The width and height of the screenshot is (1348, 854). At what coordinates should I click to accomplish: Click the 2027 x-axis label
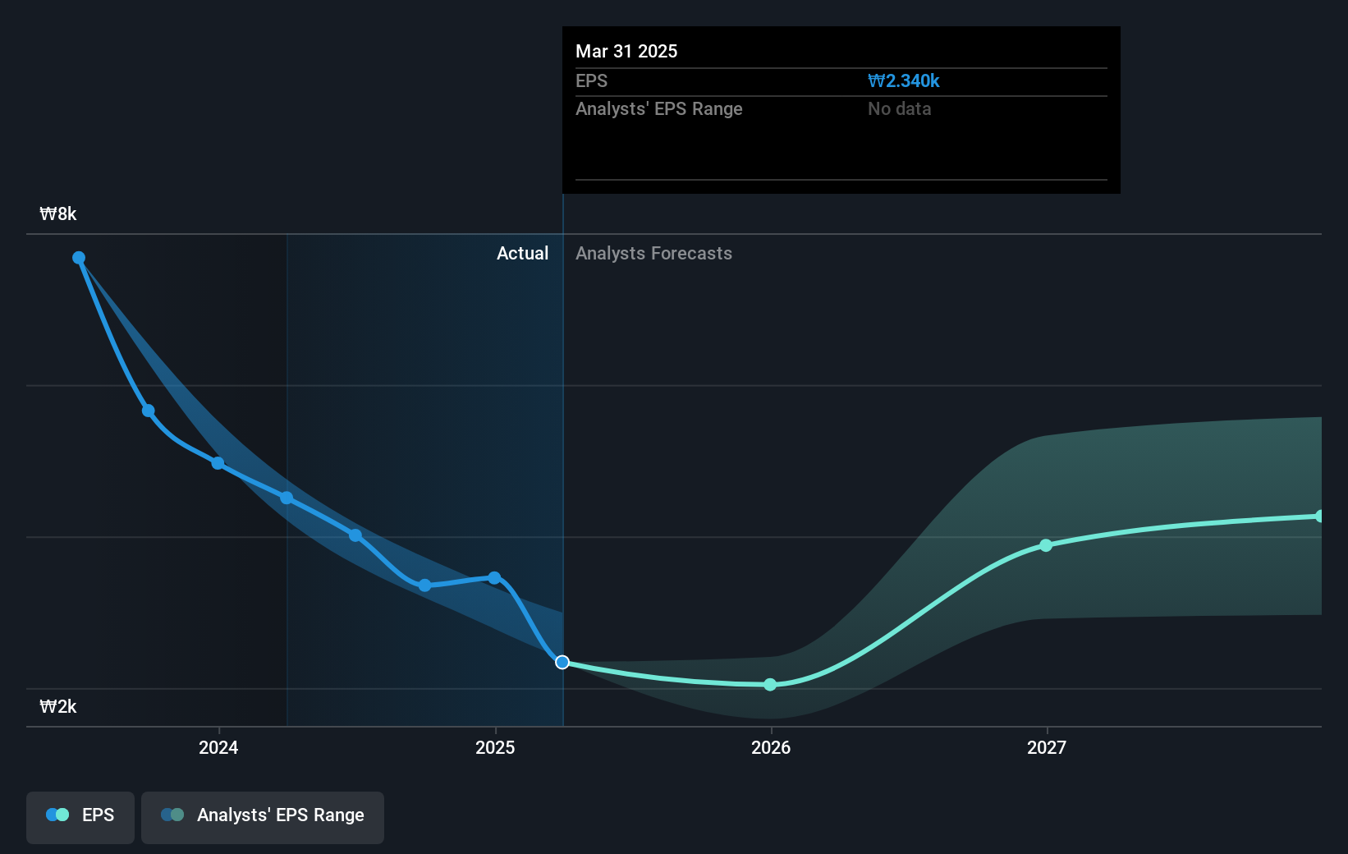[x=1047, y=748]
